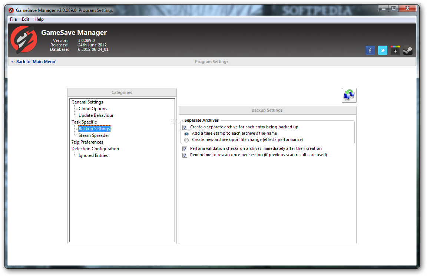The image size is (427, 276).
Task: Select Ignored Entries tree item
Action: tap(93, 155)
